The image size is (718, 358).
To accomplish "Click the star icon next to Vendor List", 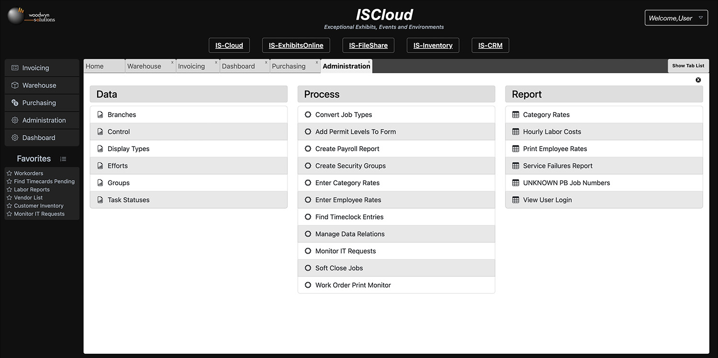I will coord(9,198).
